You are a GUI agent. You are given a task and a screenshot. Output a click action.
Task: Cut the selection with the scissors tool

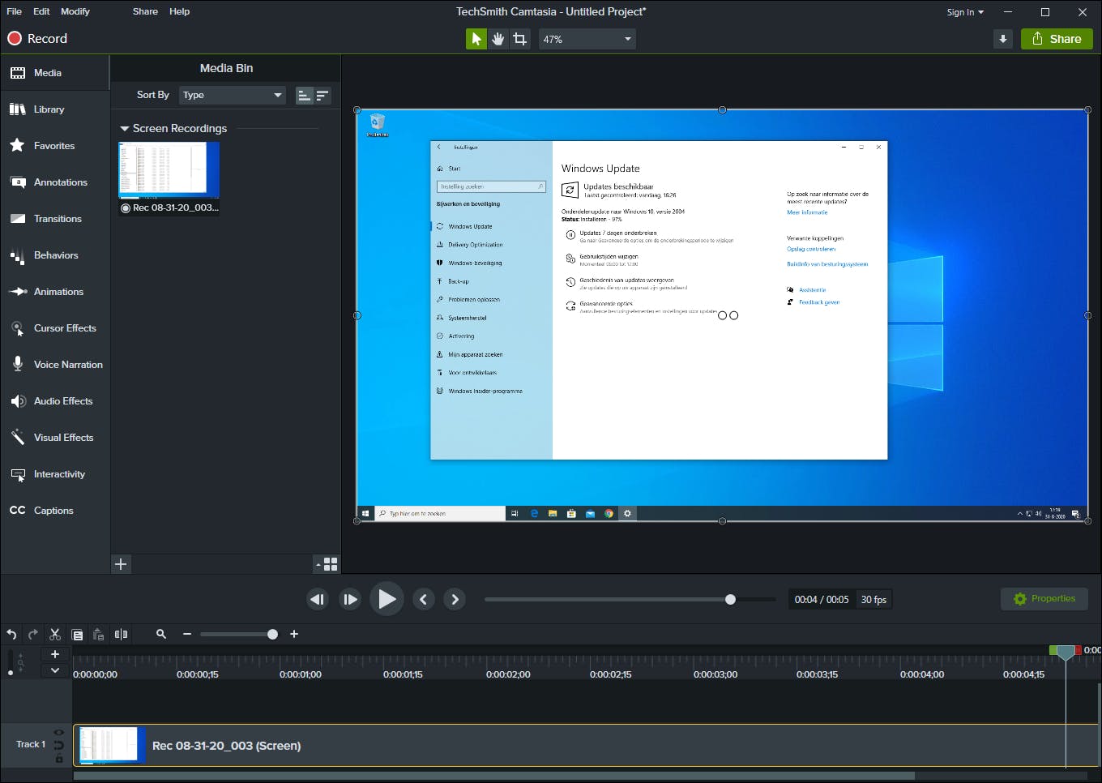pos(54,634)
